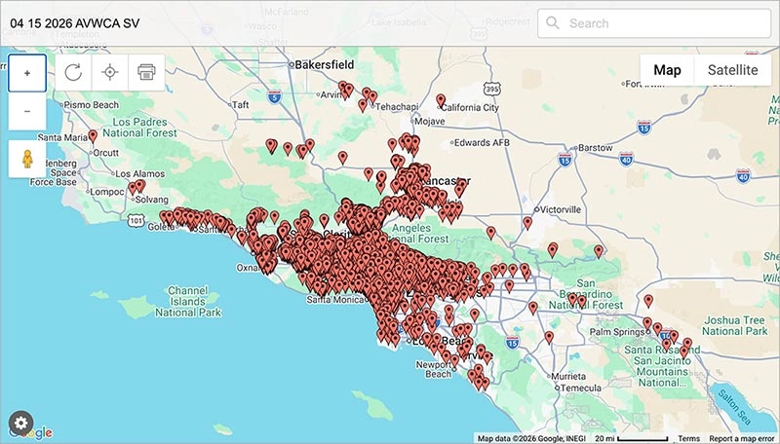The height and width of the screenshot is (444, 780).
Task: Click US Route 395 highway shield
Action: coord(491,90)
